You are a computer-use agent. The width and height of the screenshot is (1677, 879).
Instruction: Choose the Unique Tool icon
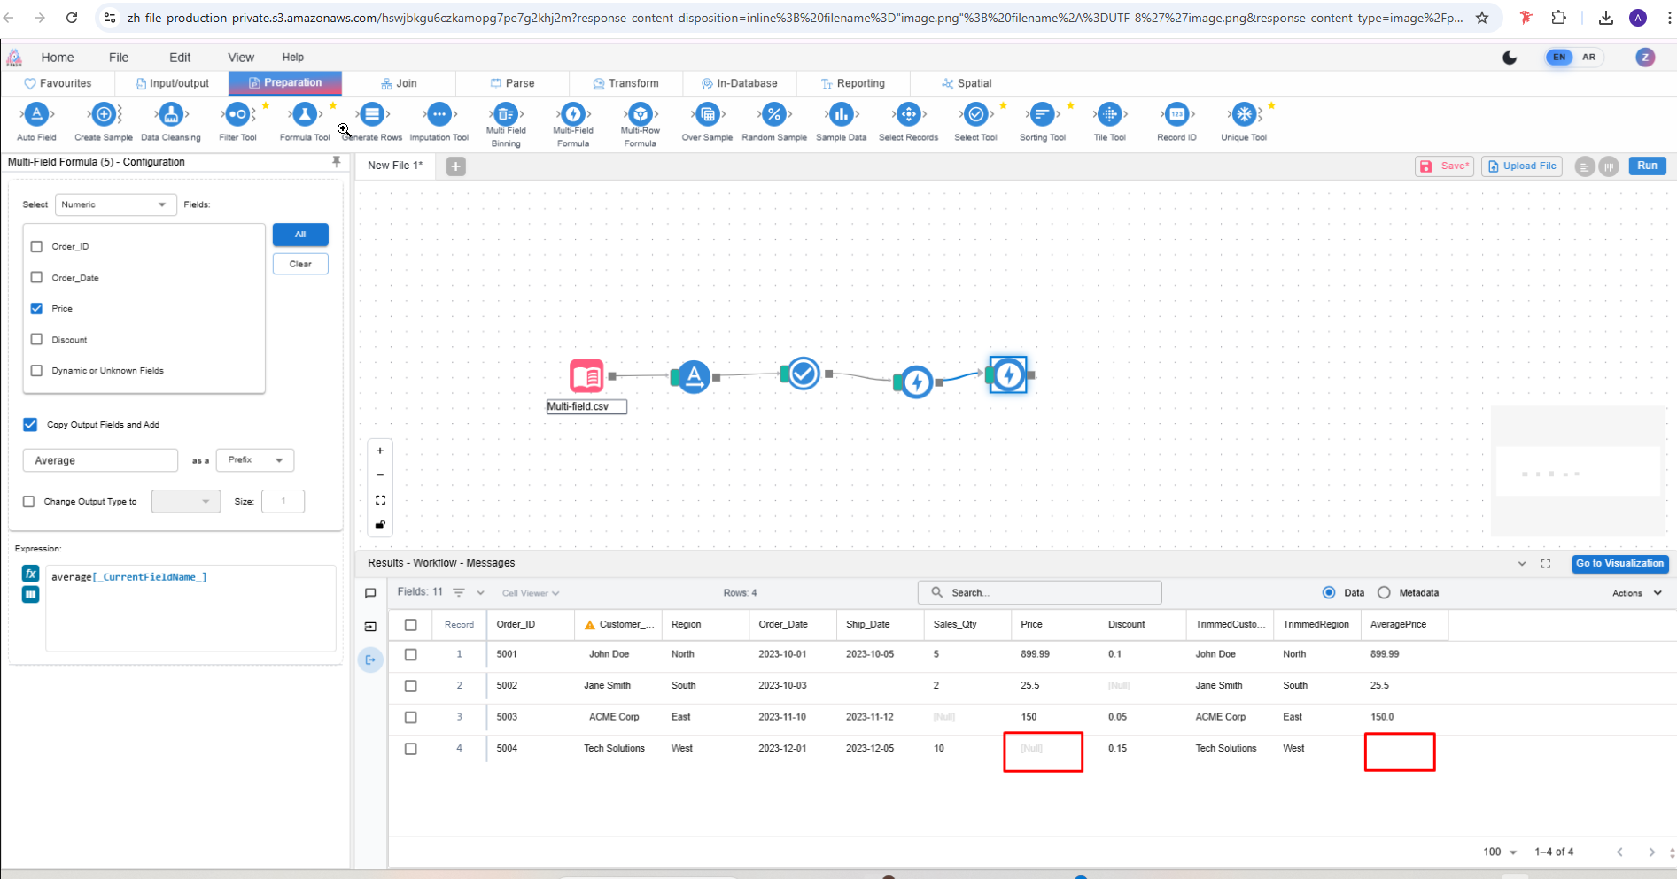click(x=1244, y=115)
